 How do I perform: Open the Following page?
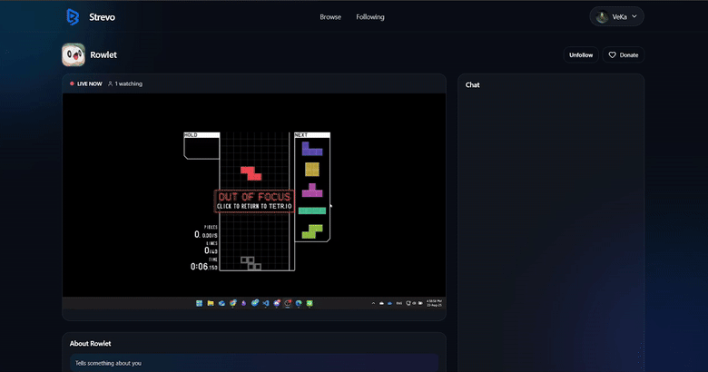[x=370, y=16]
